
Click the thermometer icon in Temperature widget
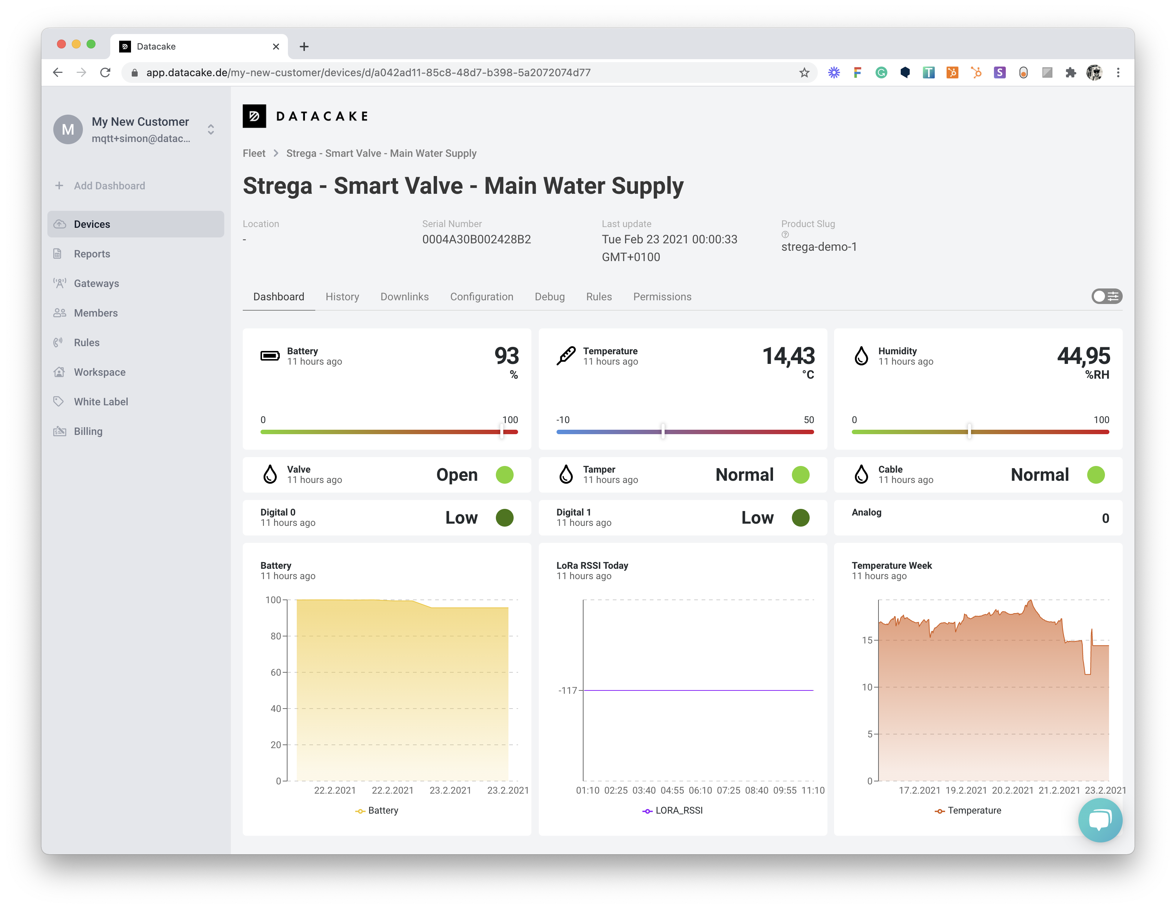(x=566, y=356)
